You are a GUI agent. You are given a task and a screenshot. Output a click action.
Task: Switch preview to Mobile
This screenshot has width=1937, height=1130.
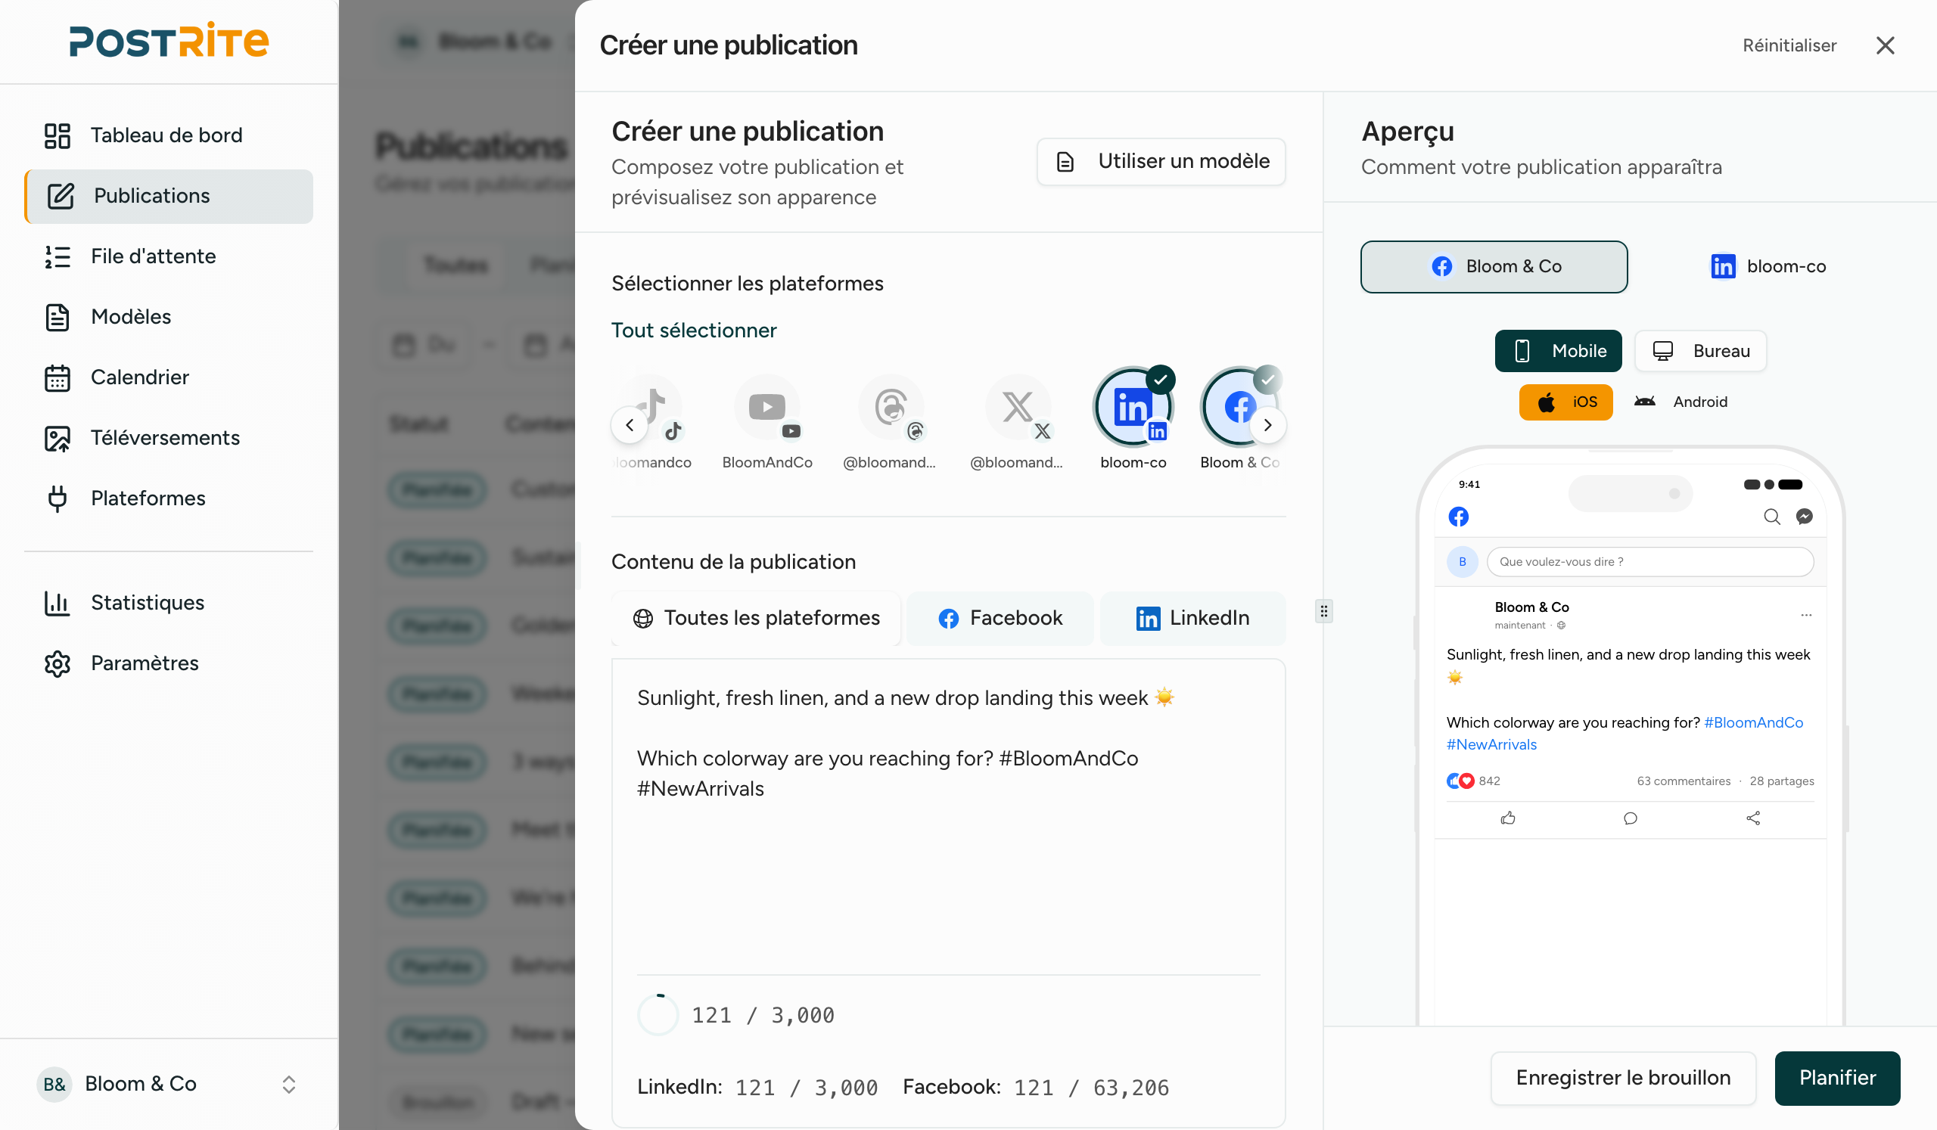1558,351
